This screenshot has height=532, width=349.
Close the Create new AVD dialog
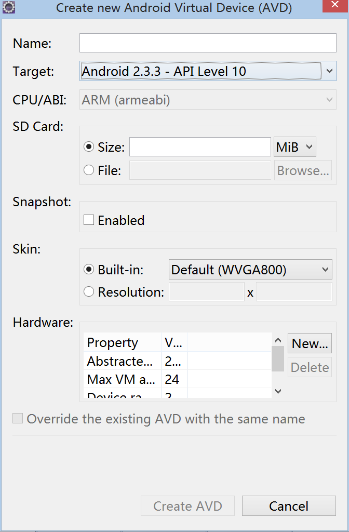coord(335,5)
